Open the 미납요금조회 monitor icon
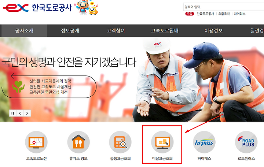This screenshot has width=264, height=167. point(162,142)
